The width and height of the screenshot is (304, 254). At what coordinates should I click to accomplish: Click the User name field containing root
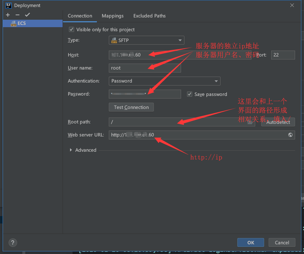(x=145, y=68)
